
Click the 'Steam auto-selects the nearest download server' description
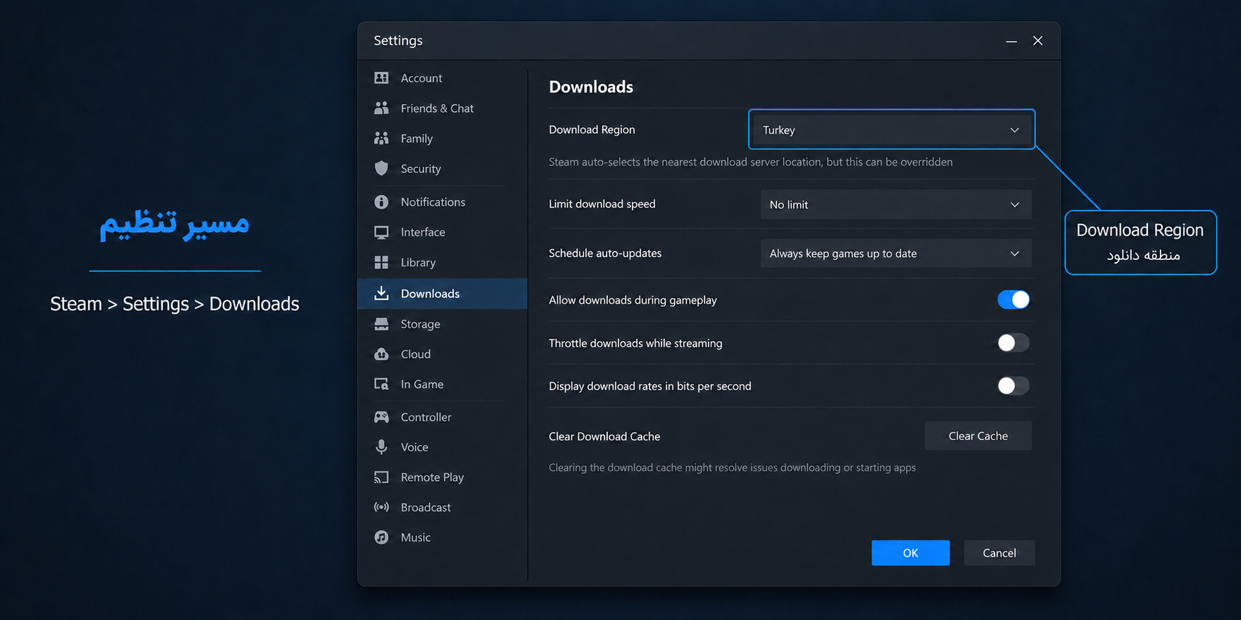751,161
